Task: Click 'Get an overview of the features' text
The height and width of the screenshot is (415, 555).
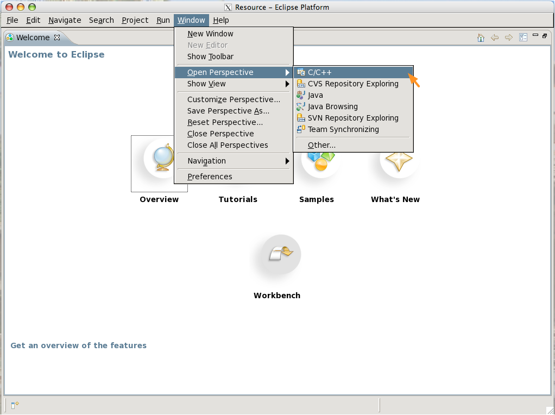Action: coord(79,345)
